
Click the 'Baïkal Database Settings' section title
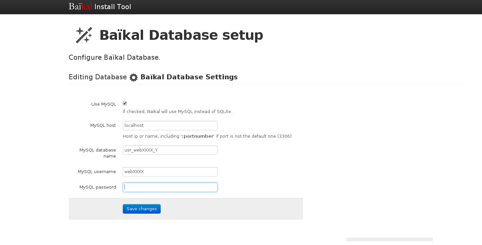[189, 77]
